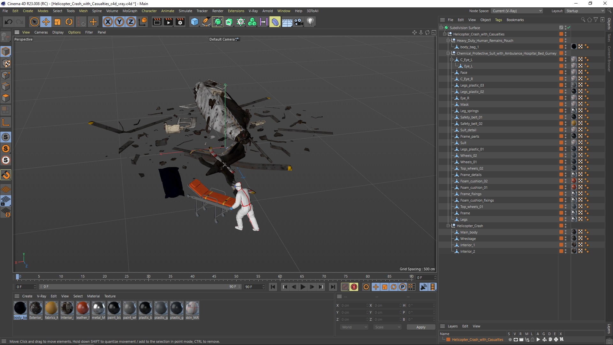The height and width of the screenshot is (345, 613).
Task: Collapse Subdivision Surface tree node
Action: coord(441,27)
